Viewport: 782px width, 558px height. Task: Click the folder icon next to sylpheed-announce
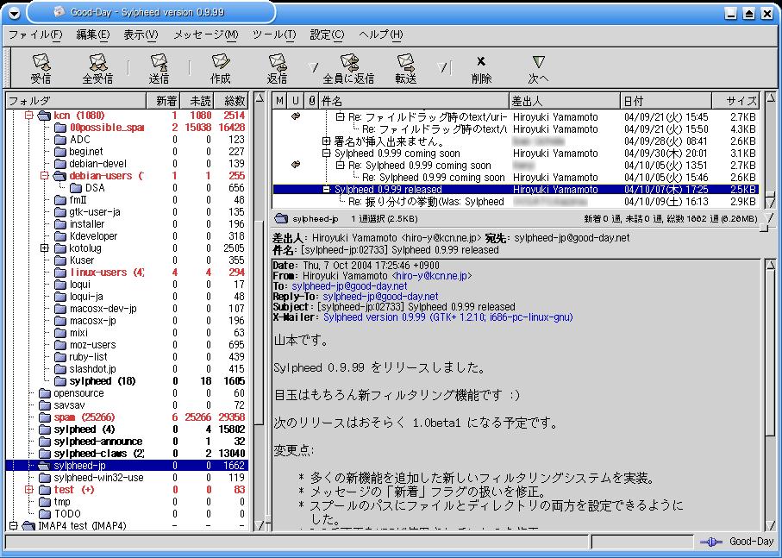pos(45,442)
